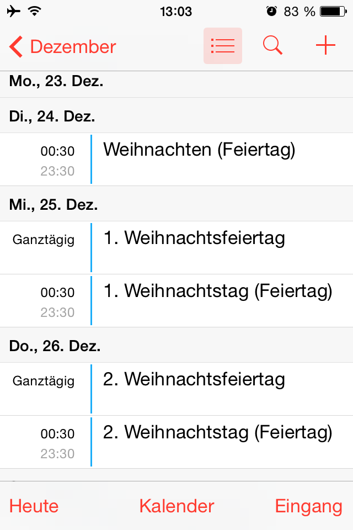The image size is (353, 530).
Task: Tap the 13:03 status bar clock
Action: coord(176,12)
